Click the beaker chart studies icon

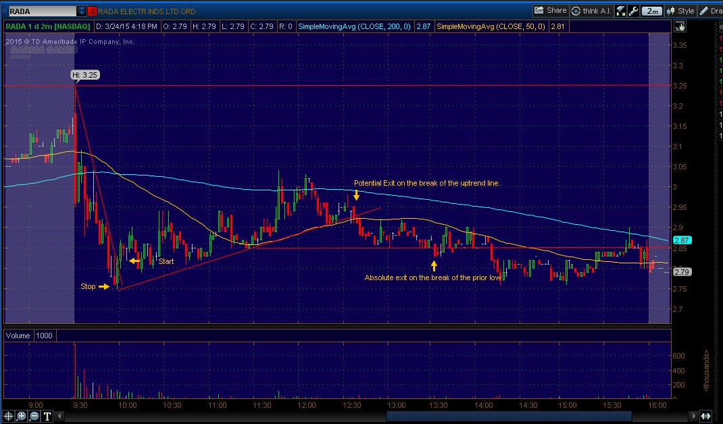pos(620,11)
